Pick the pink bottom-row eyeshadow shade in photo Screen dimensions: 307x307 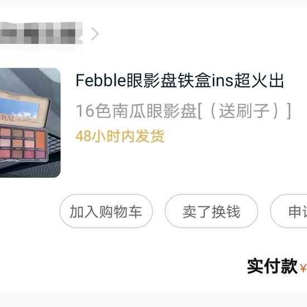click(x=29, y=154)
